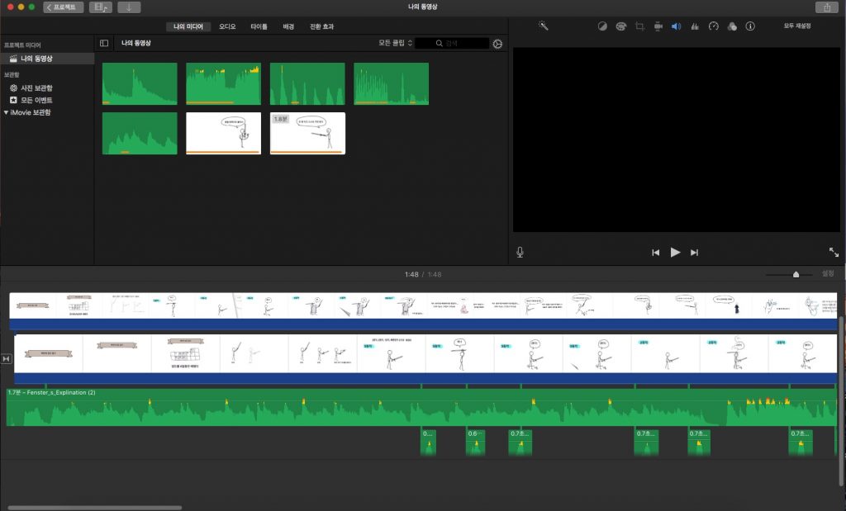This screenshot has height=511, width=846.
Task: Open the clip filter and audio effects tool
Action: tap(732, 26)
